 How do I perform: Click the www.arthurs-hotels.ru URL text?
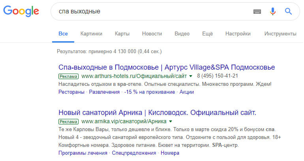click(134, 76)
